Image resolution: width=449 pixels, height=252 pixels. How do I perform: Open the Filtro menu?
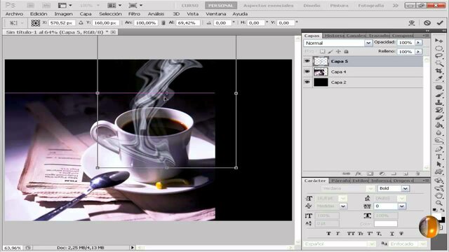[x=134, y=14]
